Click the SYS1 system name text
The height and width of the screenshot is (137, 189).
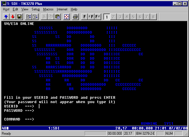[x=169, y=123]
